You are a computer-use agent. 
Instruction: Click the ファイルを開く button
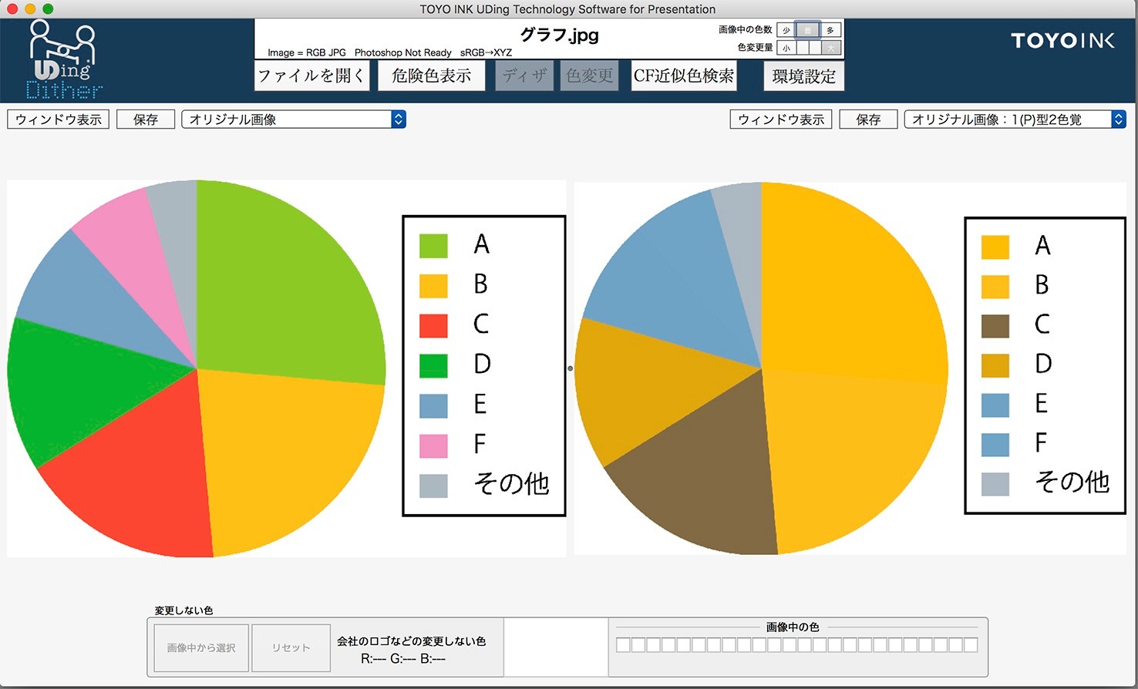(312, 76)
